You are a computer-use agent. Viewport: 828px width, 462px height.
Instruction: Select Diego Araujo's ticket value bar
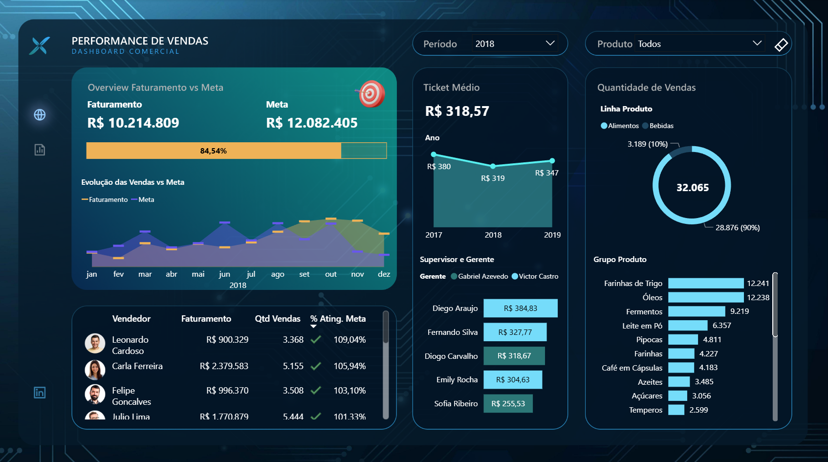[520, 308]
